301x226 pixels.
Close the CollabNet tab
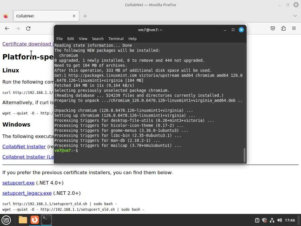[x=74, y=16]
